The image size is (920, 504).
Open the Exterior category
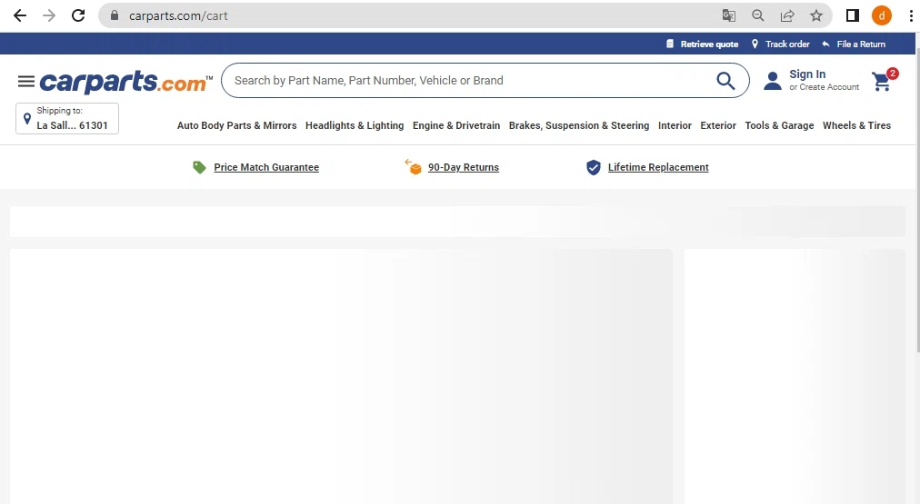click(718, 125)
